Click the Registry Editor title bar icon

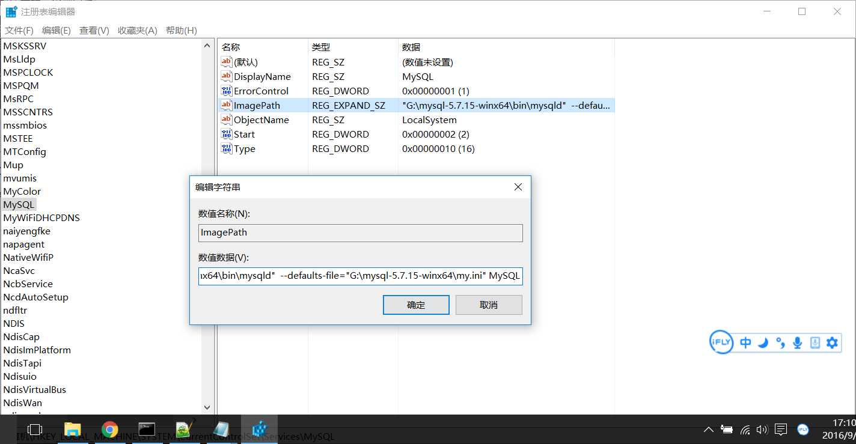point(11,11)
